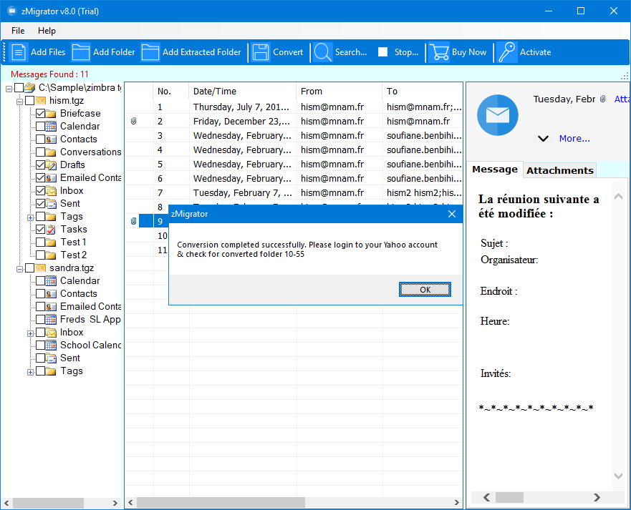Uncheck the Briefcase checkbox

[x=40, y=114]
